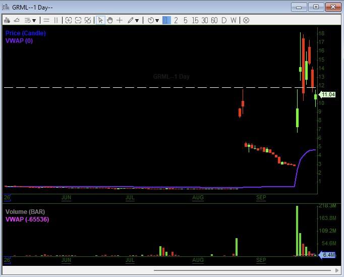
Task: Open the chart type bar icon
Action: pos(7,20)
